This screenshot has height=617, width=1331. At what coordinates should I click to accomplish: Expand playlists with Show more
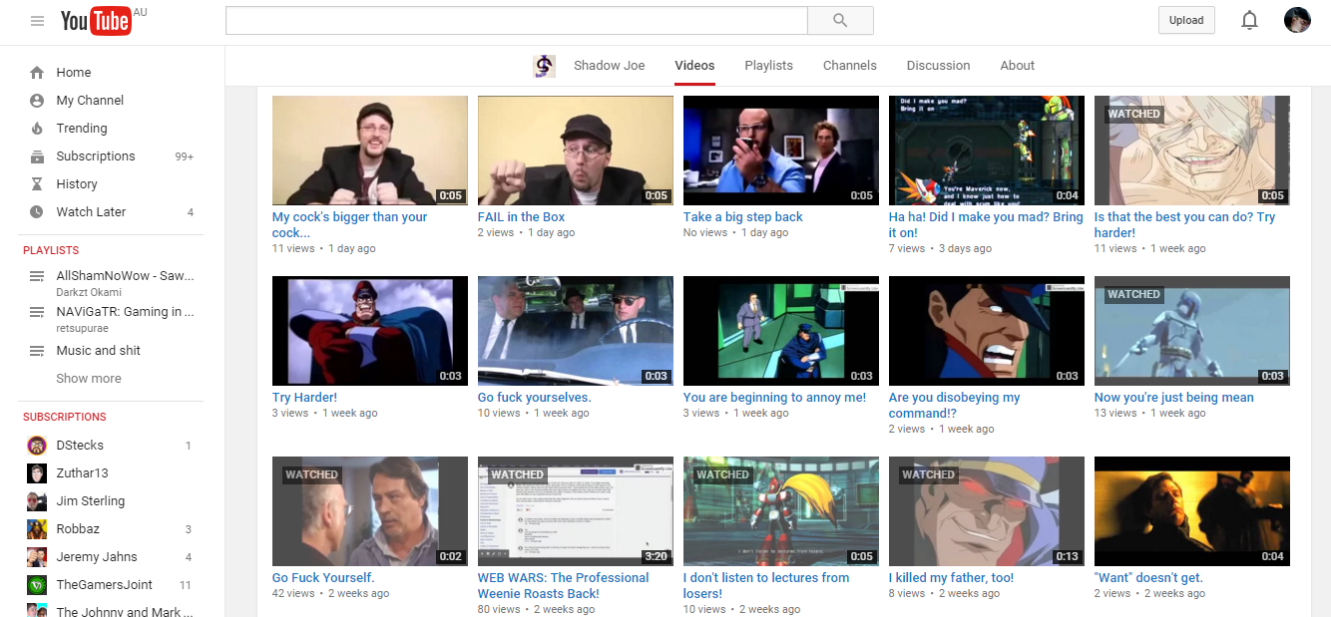[x=89, y=379]
